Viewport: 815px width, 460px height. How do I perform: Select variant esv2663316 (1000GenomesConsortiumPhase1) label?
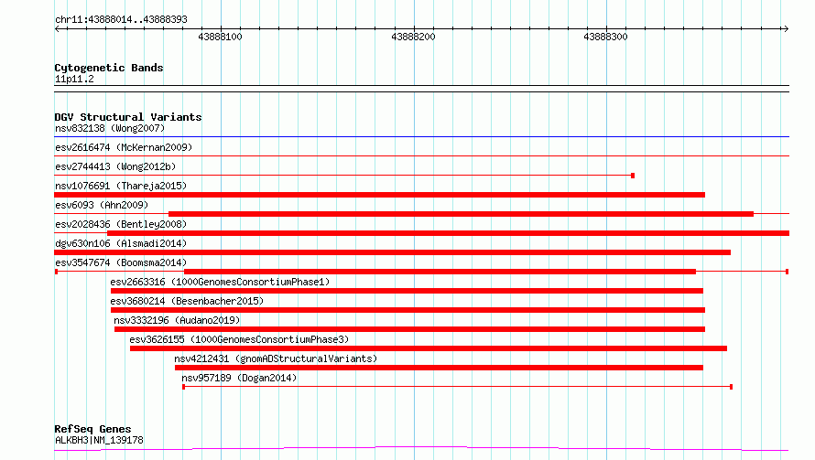point(220,282)
